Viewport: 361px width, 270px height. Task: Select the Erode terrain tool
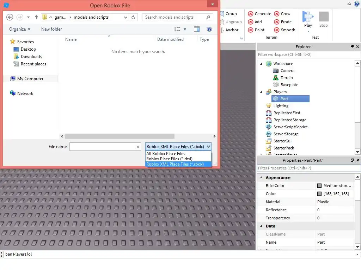(283, 22)
